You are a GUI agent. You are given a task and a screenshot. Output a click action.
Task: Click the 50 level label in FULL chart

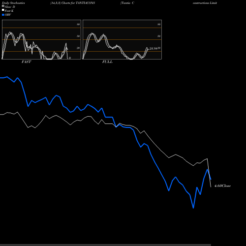(159, 36)
